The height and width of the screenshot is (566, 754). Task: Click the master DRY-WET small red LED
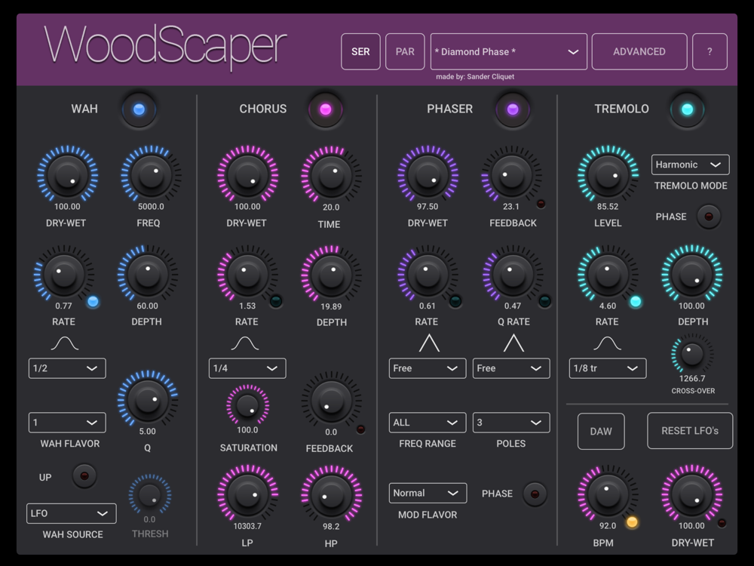(x=722, y=523)
